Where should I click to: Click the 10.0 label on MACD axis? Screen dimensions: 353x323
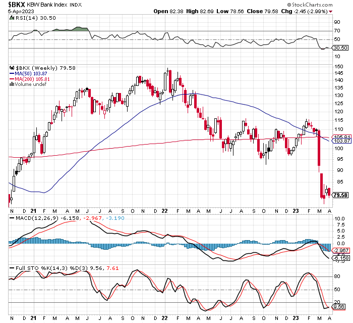click(x=339, y=218)
